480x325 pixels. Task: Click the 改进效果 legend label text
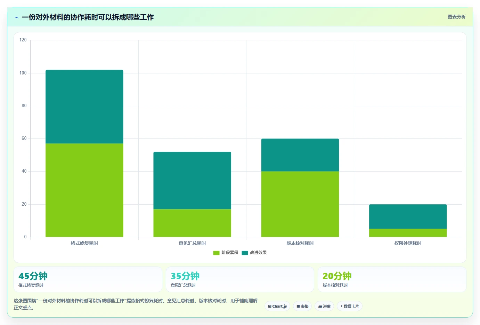tap(258, 253)
